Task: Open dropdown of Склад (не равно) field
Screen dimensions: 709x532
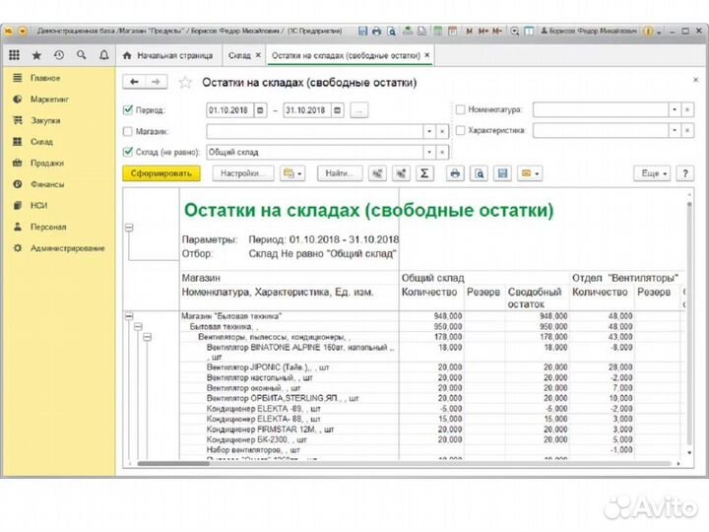Action: click(x=428, y=152)
